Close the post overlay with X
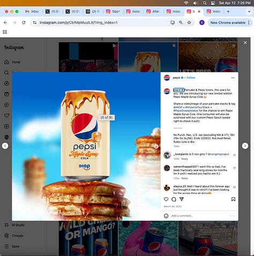 coord(245,43)
